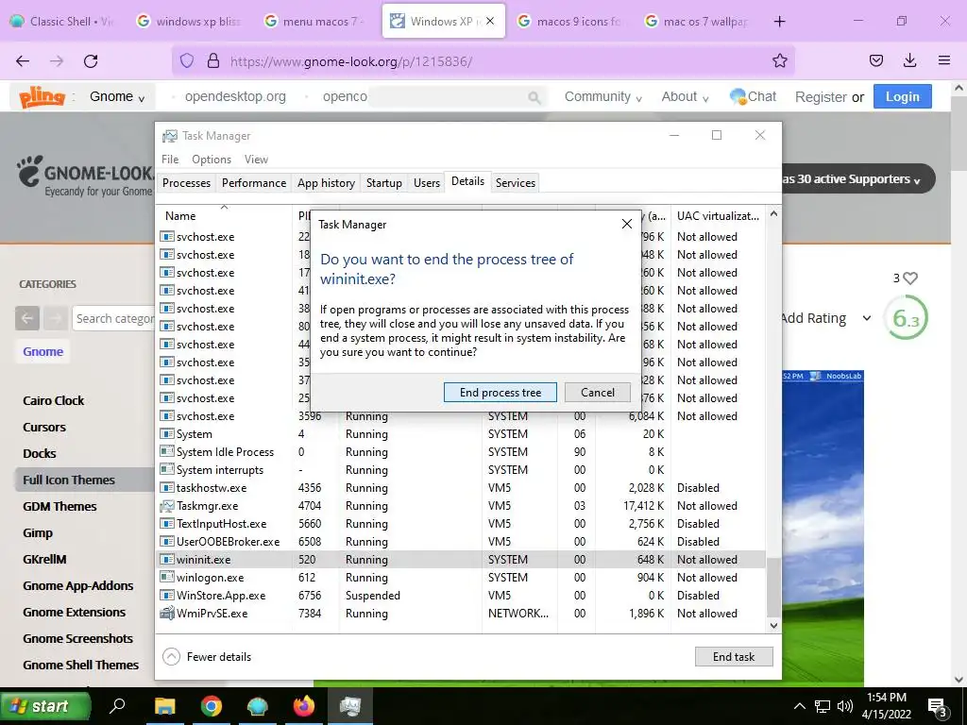Viewport: 967px width, 725px height.
Task: Click the start button
Action: (x=45, y=706)
